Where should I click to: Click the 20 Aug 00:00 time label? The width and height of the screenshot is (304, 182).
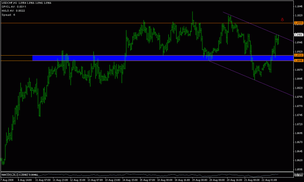pos(217,180)
